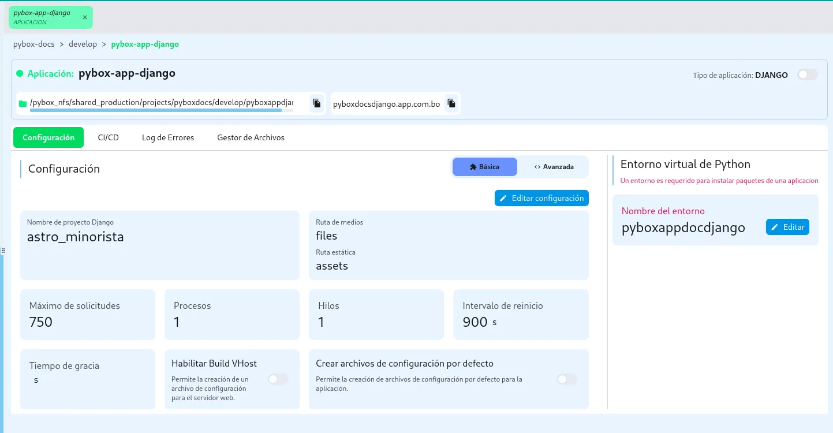This screenshot has height=433, width=833.
Task: Click the pencil icon in Editar configuración
Action: [x=503, y=198]
